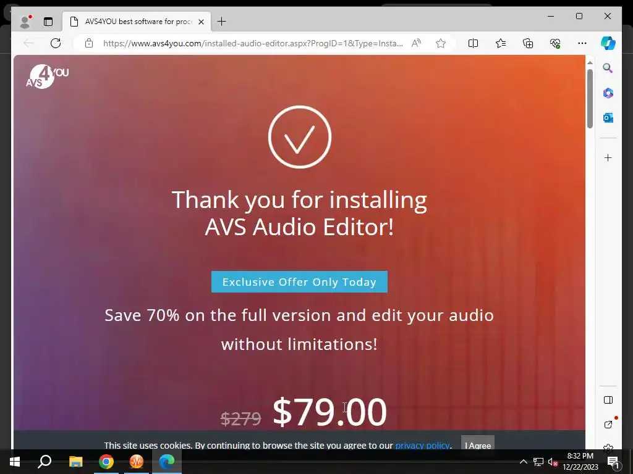Open Settings and more ellipsis menu

[582, 43]
